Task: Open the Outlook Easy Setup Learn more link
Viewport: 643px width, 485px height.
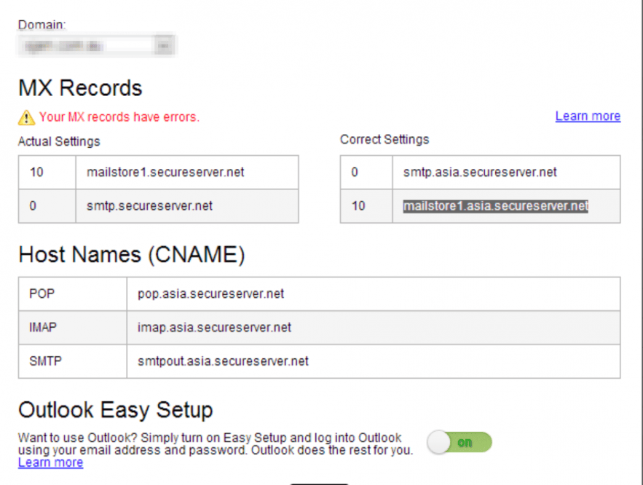Action: 50,462
